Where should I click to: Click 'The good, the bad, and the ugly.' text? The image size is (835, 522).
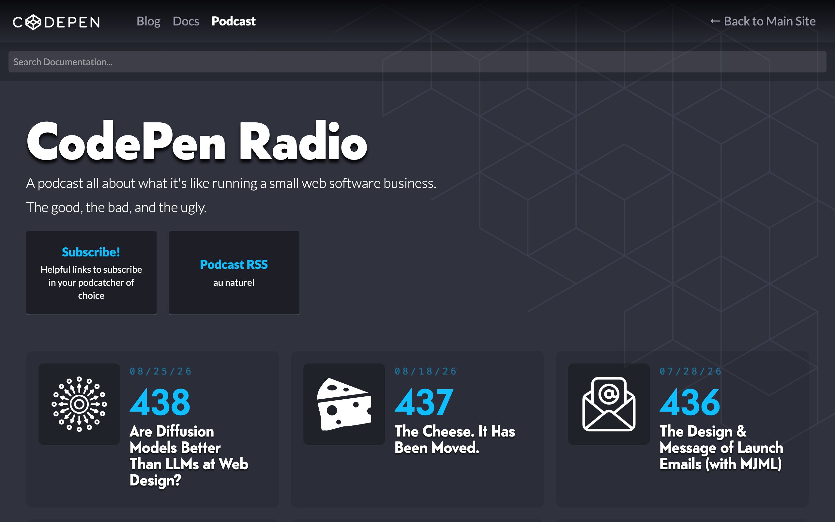pos(116,207)
